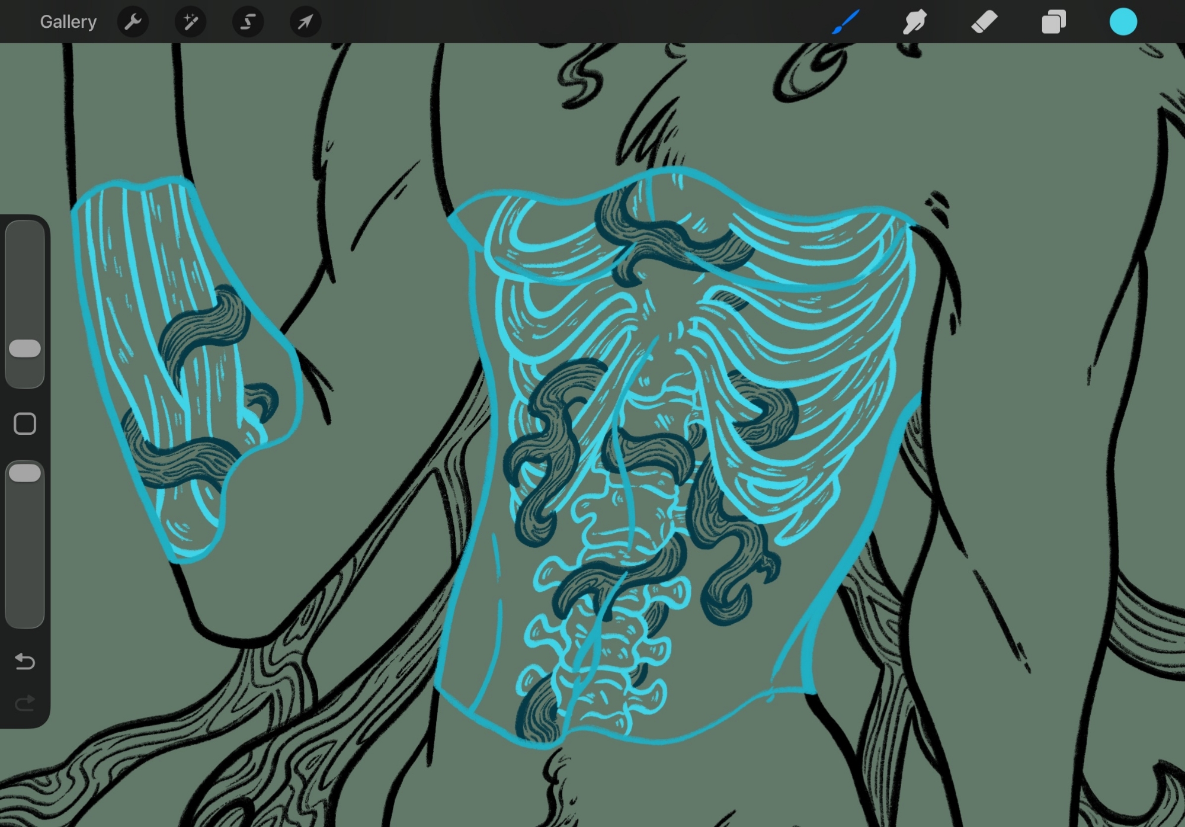Select the Smudge tool
Screen dimensions: 1185x827
click(x=915, y=22)
